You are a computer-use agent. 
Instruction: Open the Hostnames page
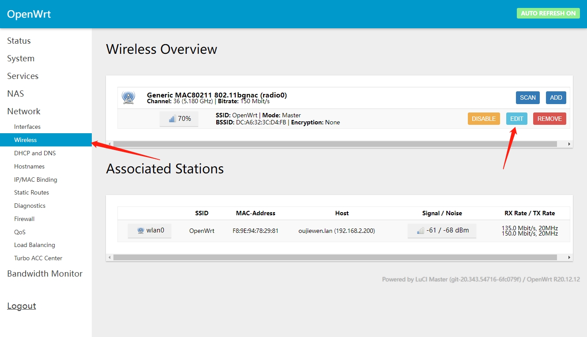pyautogui.click(x=29, y=166)
